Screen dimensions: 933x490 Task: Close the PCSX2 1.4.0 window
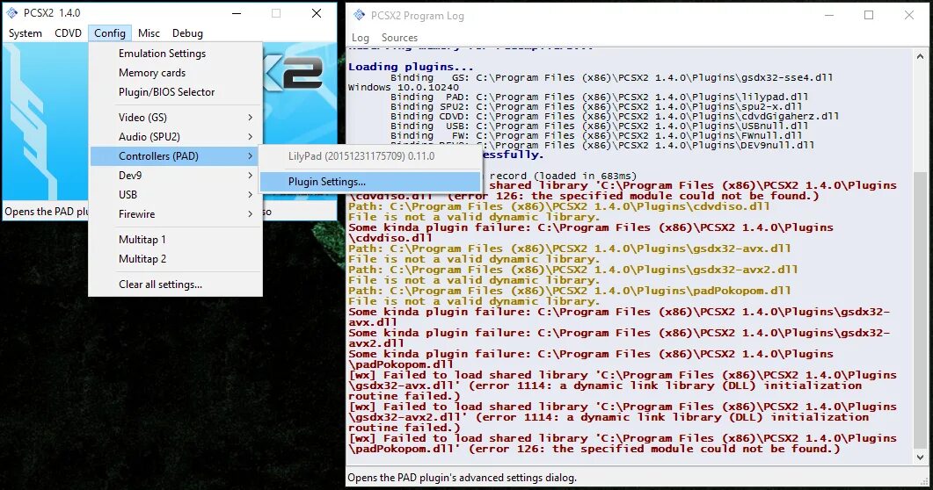pos(317,13)
